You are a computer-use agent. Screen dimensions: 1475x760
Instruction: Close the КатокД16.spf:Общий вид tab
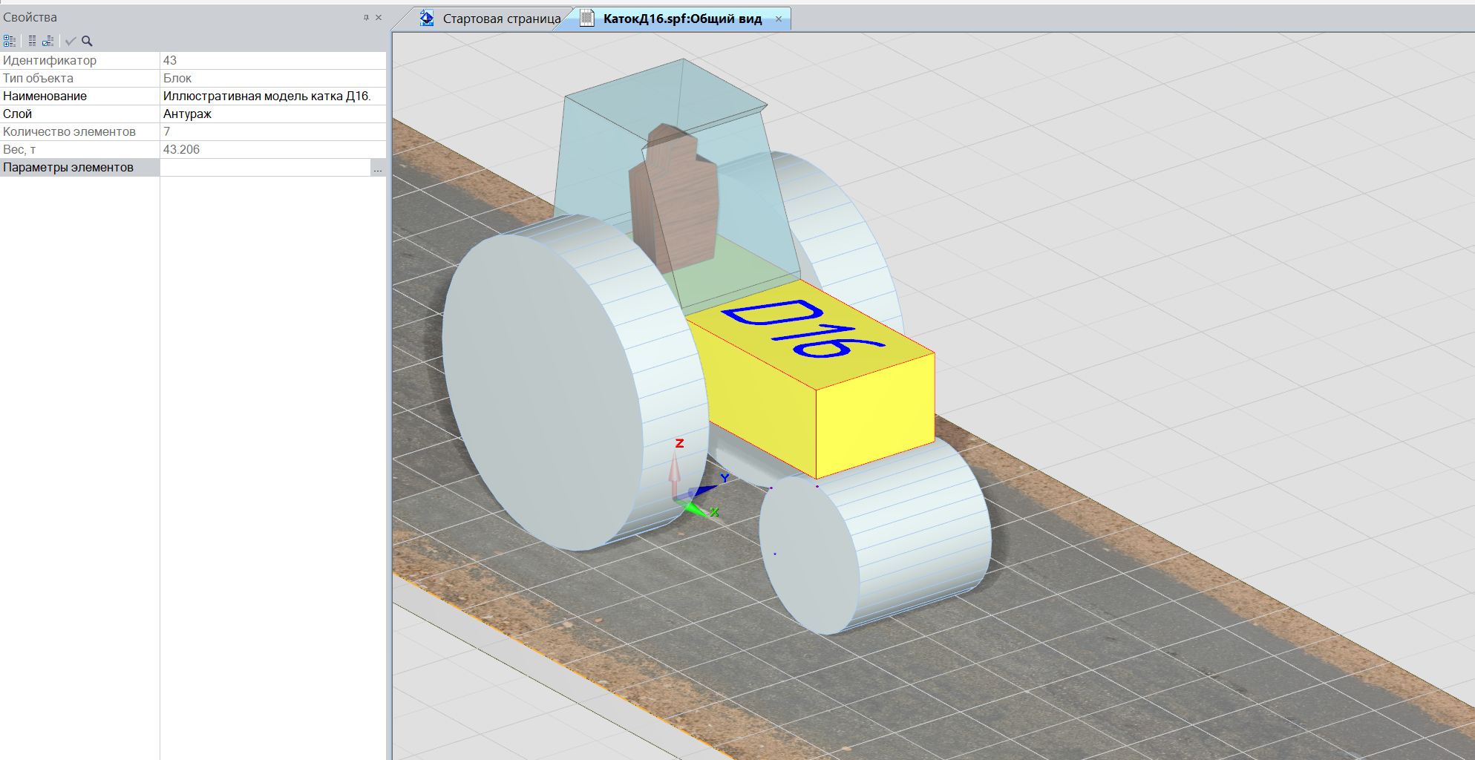click(778, 19)
